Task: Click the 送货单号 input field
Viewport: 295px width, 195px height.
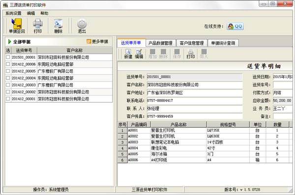Action: tap(195, 77)
